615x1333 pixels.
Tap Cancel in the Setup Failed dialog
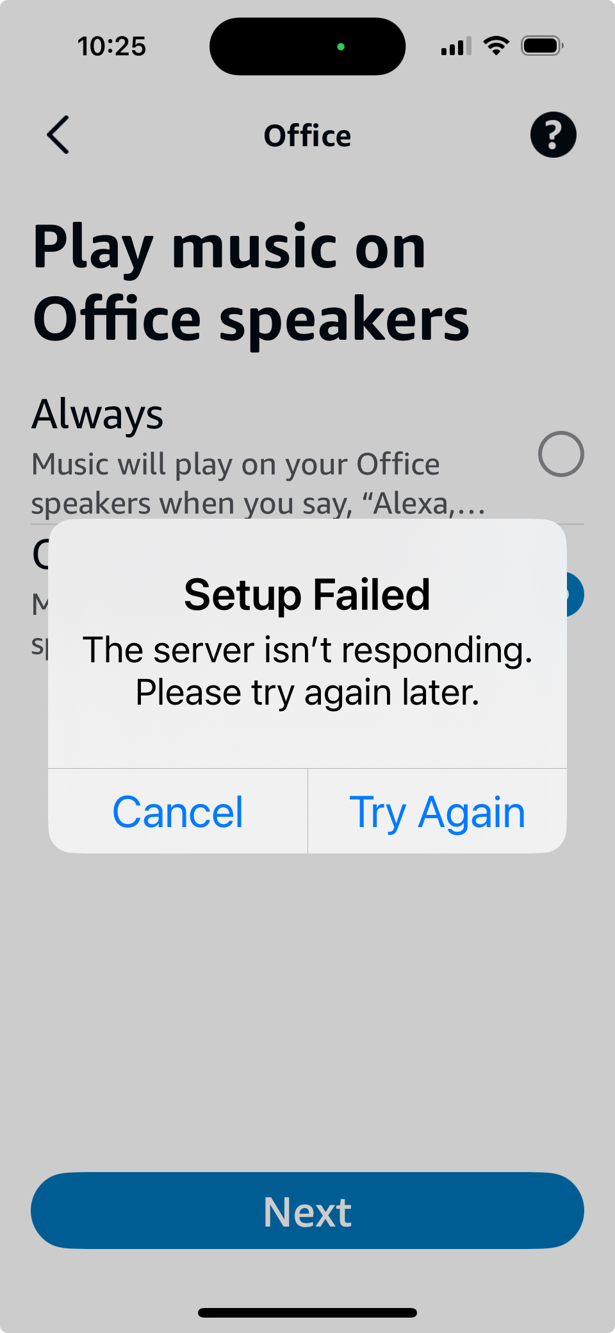178,811
